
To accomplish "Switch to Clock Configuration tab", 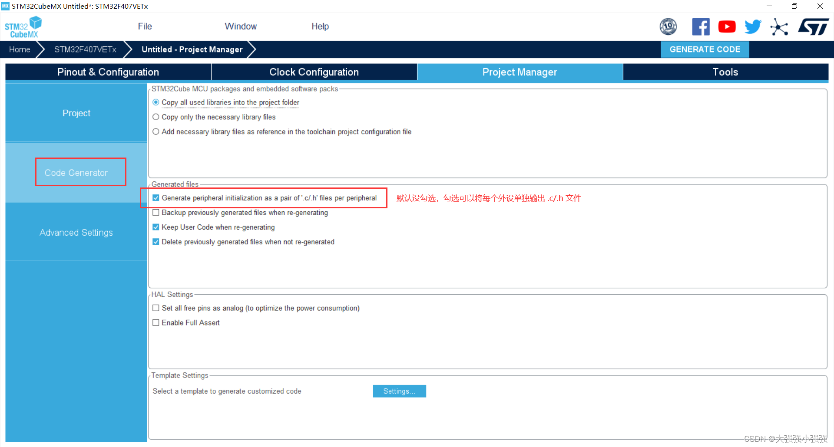I will [x=314, y=72].
